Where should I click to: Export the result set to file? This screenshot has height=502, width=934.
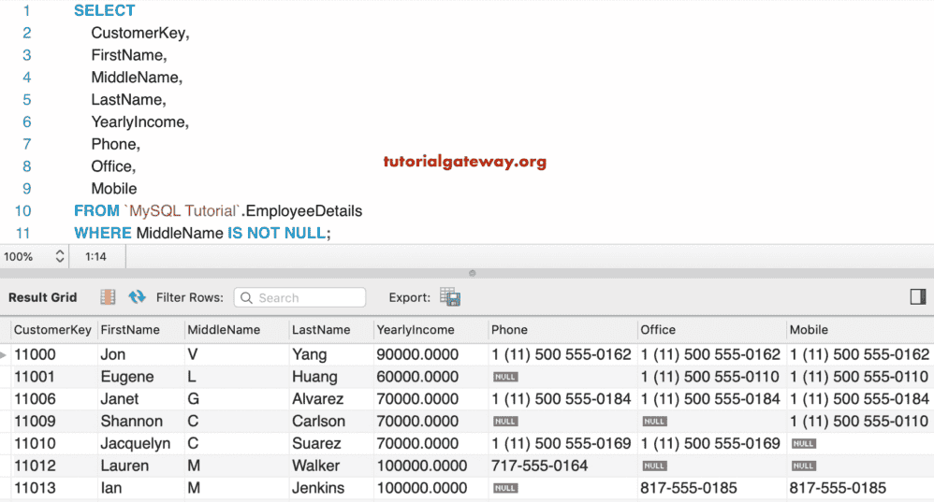[450, 296]
